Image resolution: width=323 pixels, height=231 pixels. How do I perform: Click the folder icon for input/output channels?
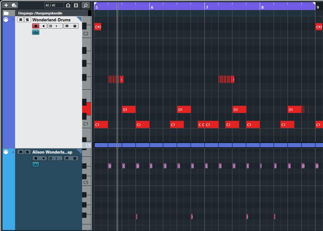pyautogui.click(x=6, y=13)
